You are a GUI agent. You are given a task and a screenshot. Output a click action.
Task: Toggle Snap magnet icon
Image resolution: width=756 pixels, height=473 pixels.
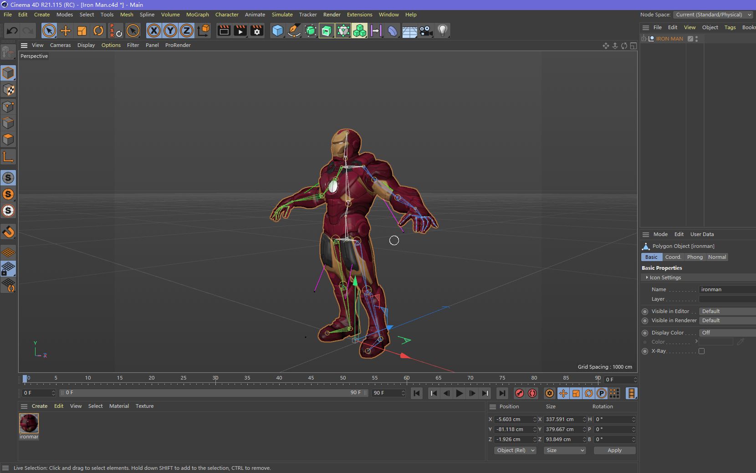[x=8, y=232]
